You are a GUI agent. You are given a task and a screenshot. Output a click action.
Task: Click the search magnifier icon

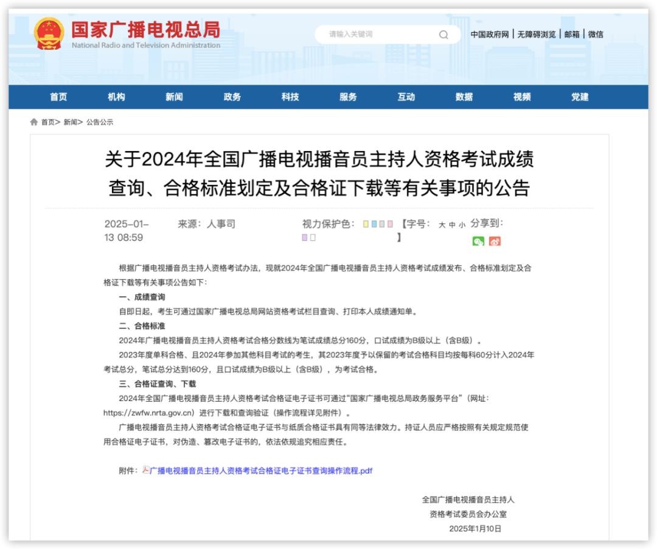point(443,34)
